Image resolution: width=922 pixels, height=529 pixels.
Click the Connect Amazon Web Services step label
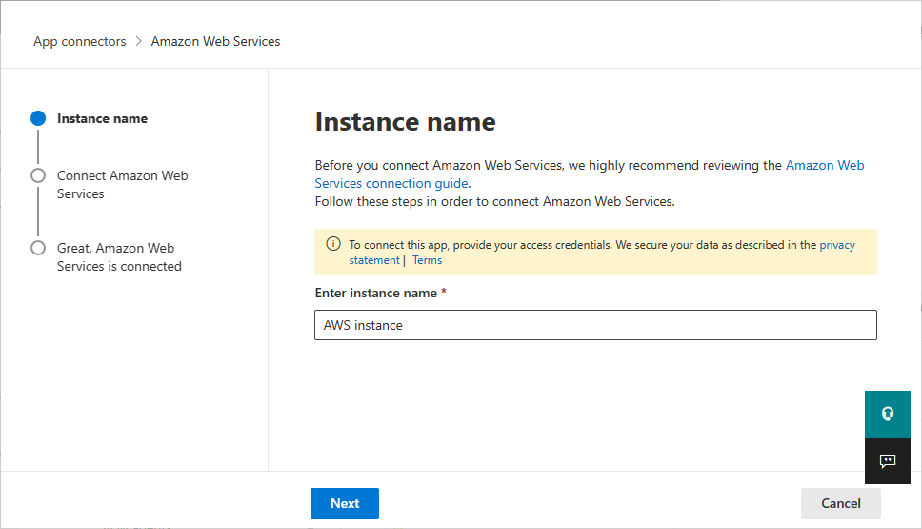click(x=122, y=184)
